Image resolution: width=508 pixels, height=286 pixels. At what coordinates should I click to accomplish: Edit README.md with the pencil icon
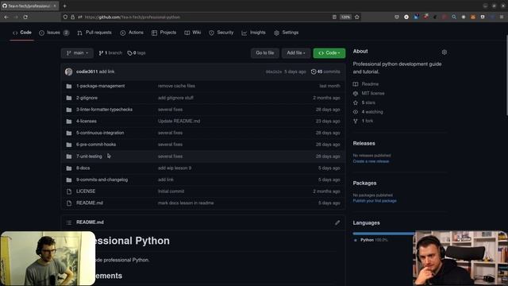coord(337,222)
